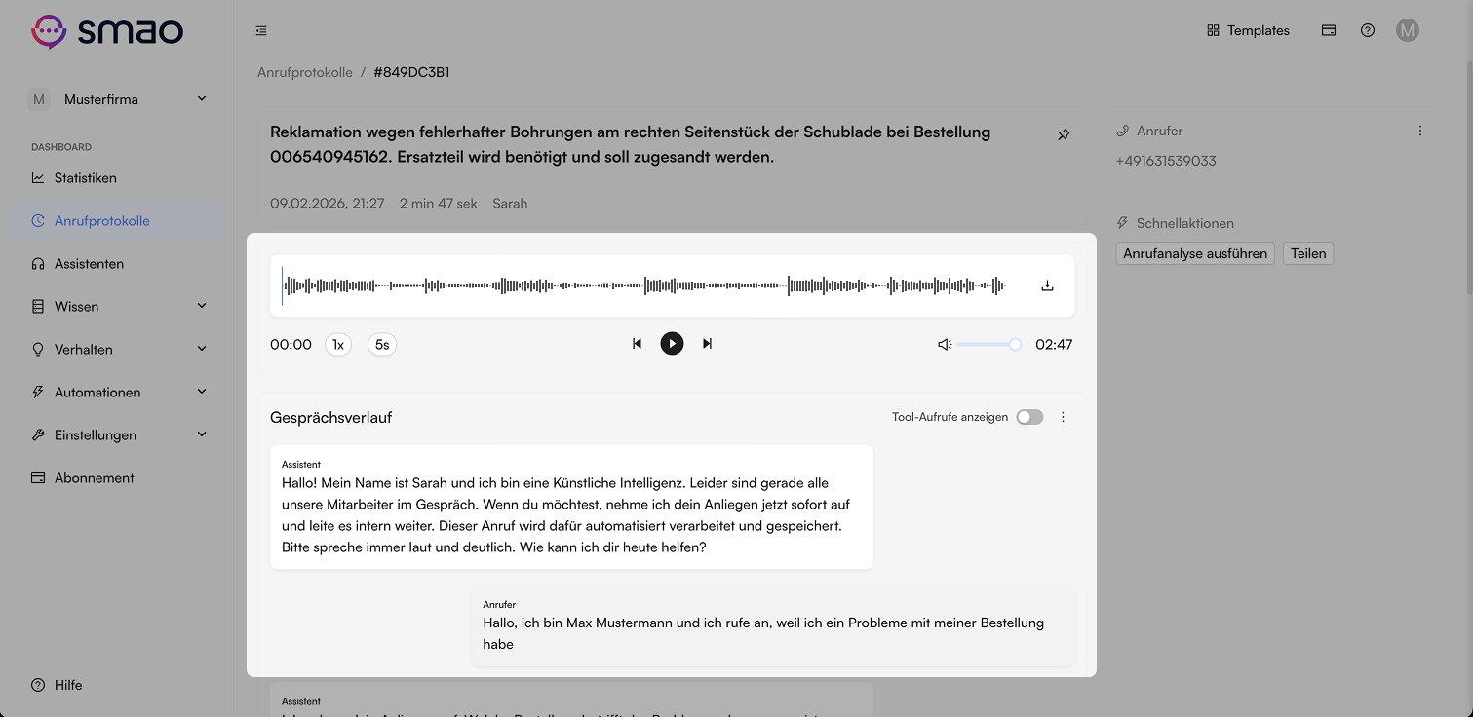Pin this call with the pin icon
This screenshot has width=1473, height=717.
(x=1064, y=135)
